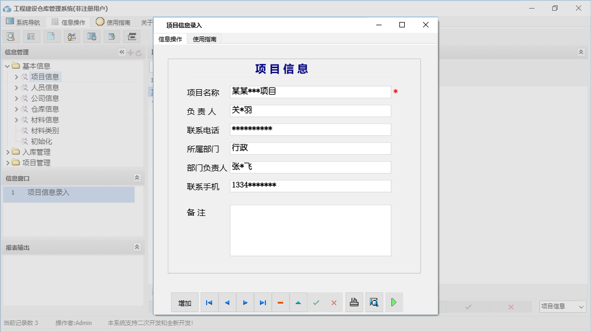
Task: Collapse the 信息管理 panel with double-arrow
Action: tap(121, 52)
